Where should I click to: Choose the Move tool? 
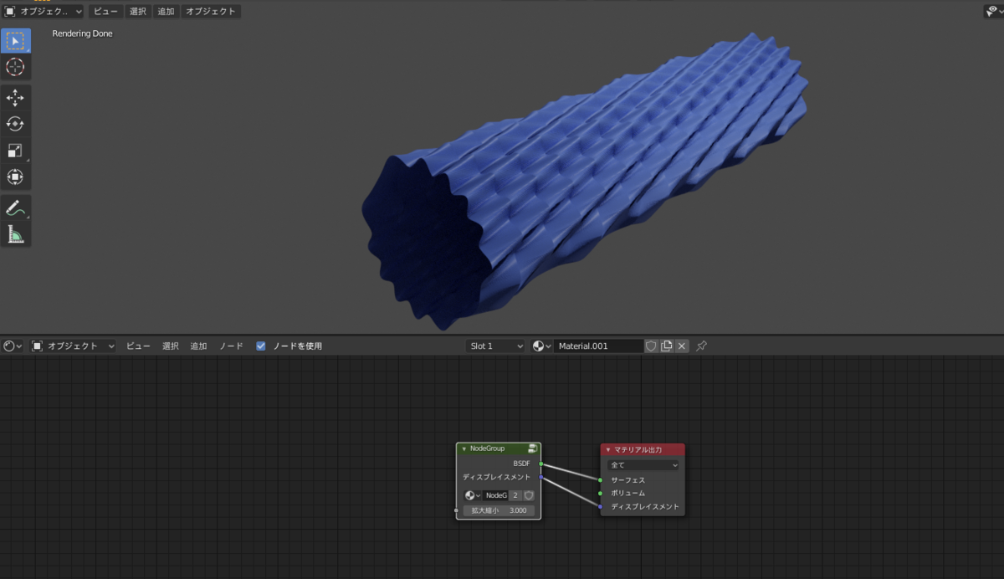[16, 98]
